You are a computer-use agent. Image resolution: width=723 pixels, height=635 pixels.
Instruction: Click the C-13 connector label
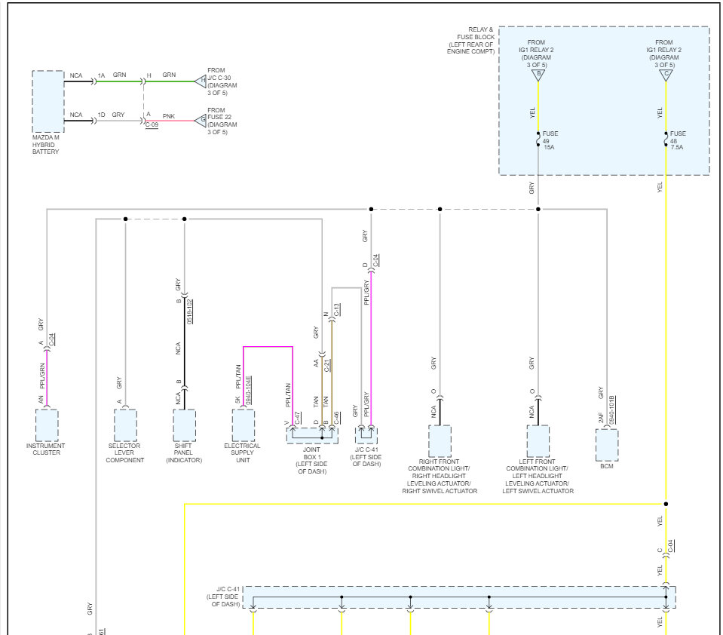click(336, 310)
